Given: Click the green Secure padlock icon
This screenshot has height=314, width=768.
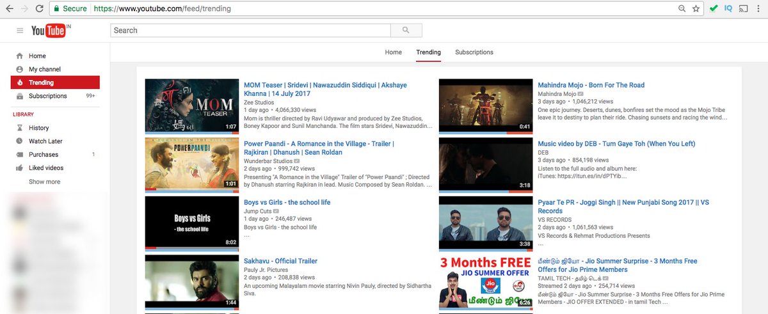Looking at the screenshot, I should click(x=57, y=9).
